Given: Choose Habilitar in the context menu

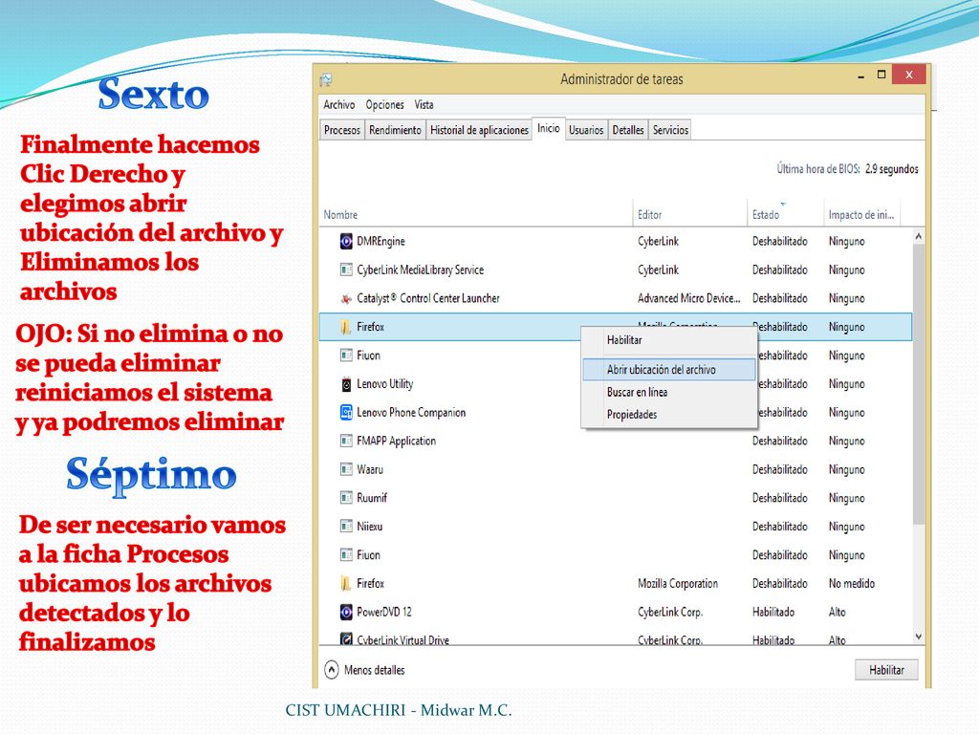Looking at the screenshot, I should coord(669,340).
